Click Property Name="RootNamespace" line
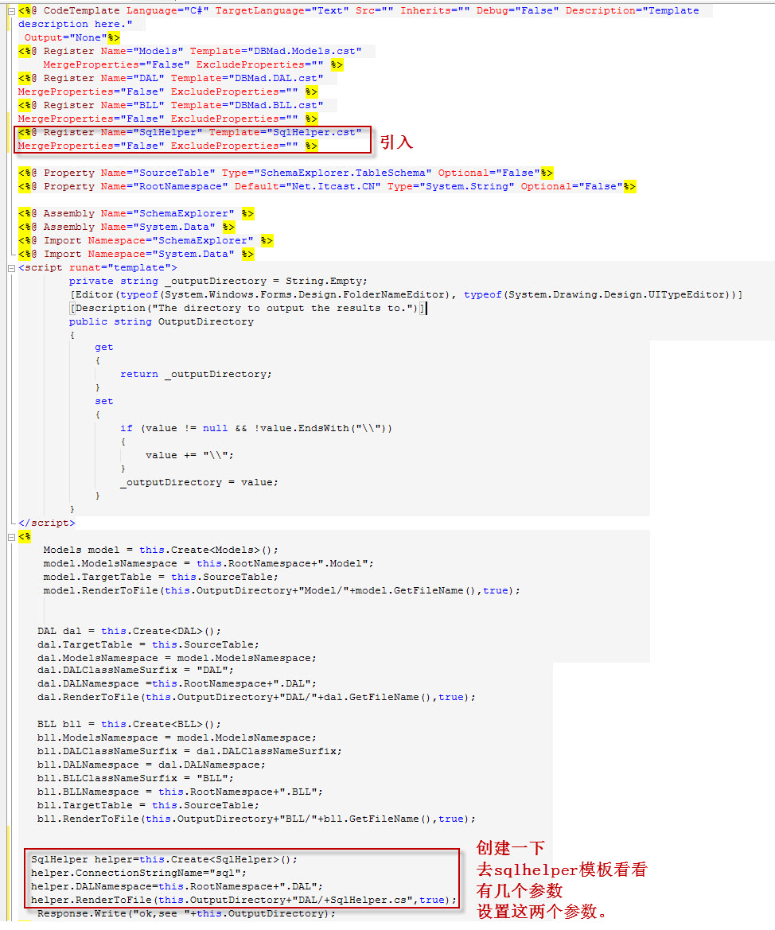This screenshot has height=930, width=775. [x=327, y=187]
